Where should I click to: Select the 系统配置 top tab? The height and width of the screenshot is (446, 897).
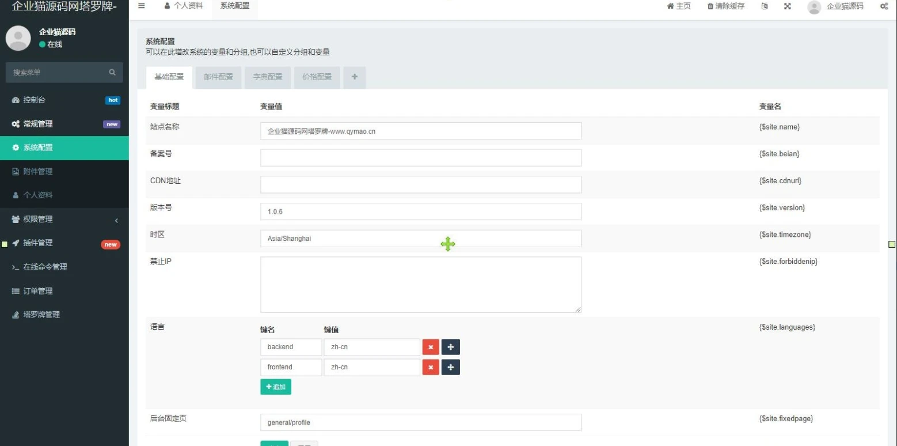pyautogui.click(x=235, y=6)
